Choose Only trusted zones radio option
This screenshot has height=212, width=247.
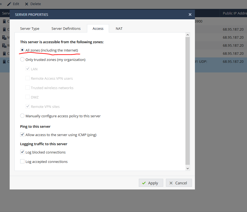pos(22,60)
